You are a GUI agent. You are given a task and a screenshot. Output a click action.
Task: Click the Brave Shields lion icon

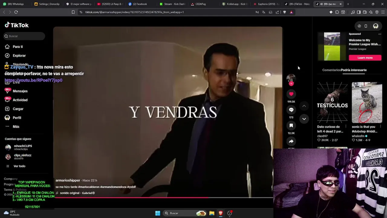tap(285, 12)
